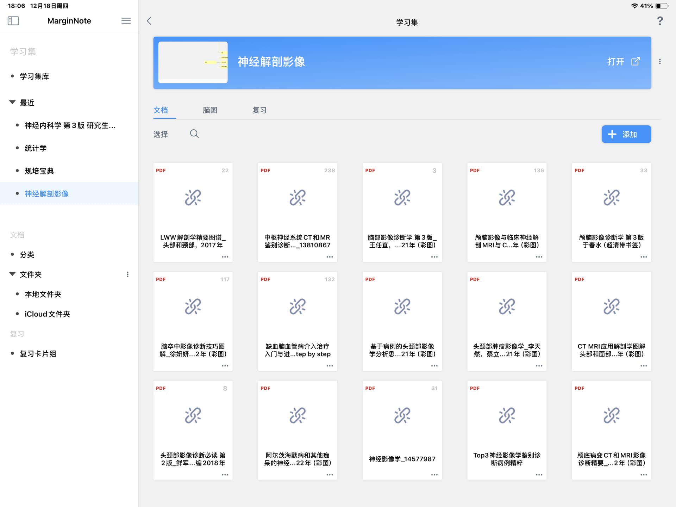Click the 神经解剖影像 mind map thumbnail
The width and height of the screenshot is (676, 507).
(x=193, y=62)
